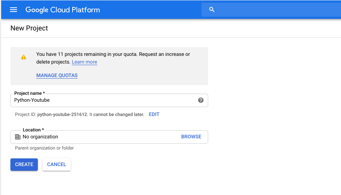Click the python-youtube-251612 project ID text
Viewport: 341px width, 195px height.
click(62, 114)
